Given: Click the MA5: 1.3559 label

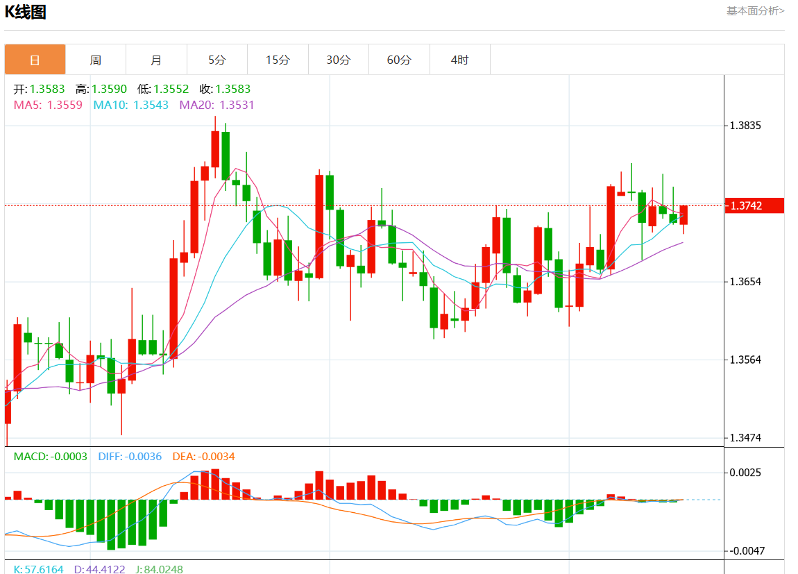Looking at the screenshot, I should 48,105.
